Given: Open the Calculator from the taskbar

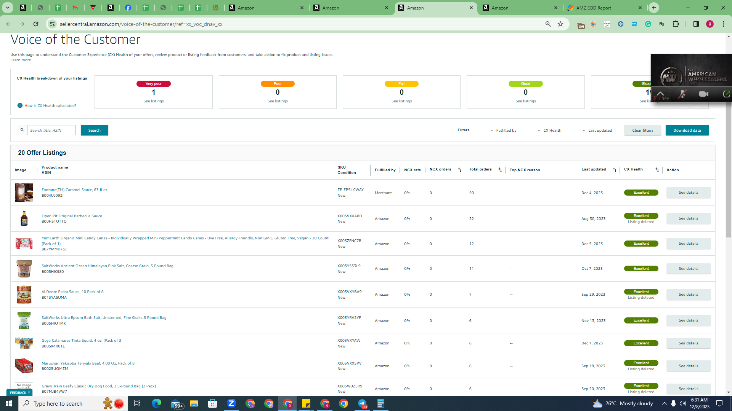Looking at the screenshot, I should [380, 403].
